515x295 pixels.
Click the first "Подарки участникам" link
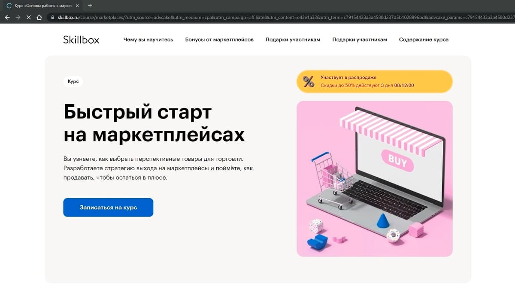click(x=293, y=39)
